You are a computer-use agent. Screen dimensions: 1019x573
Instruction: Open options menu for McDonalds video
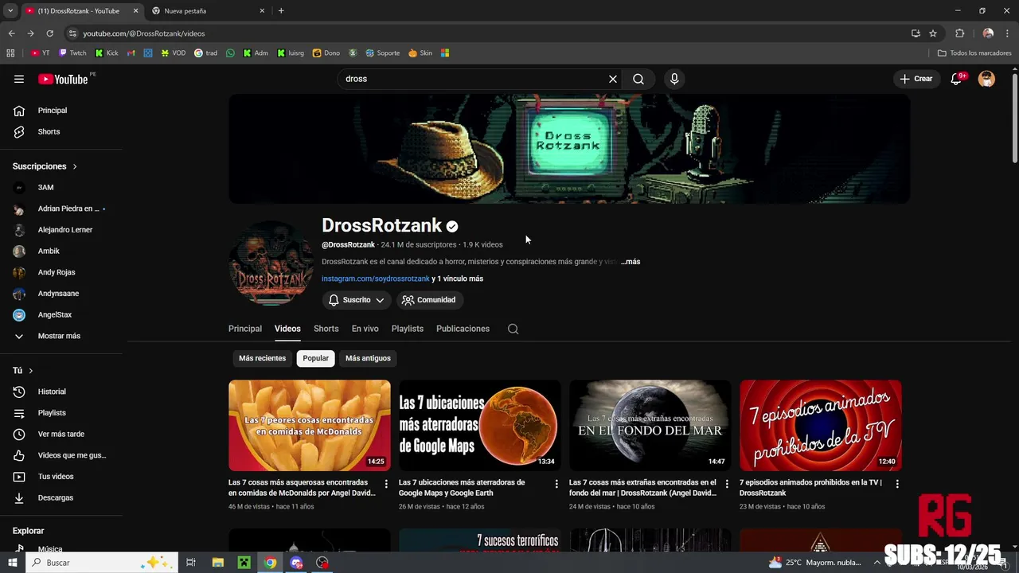click(386, 484)
